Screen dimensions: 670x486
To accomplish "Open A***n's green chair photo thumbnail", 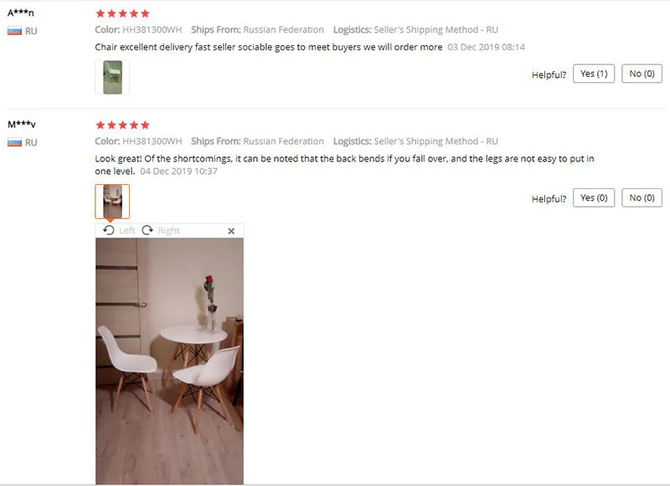I will point(112,77).
